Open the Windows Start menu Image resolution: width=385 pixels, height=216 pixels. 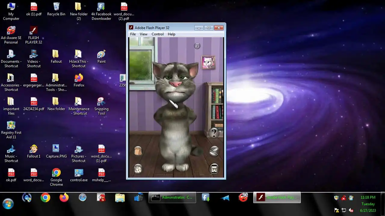8,204
